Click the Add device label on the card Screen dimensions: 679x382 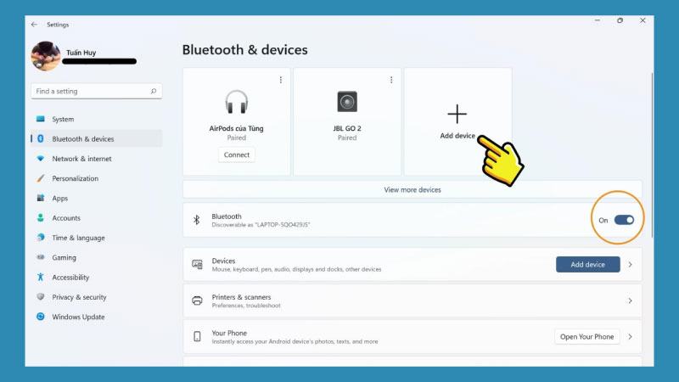[x=457, y=136]
